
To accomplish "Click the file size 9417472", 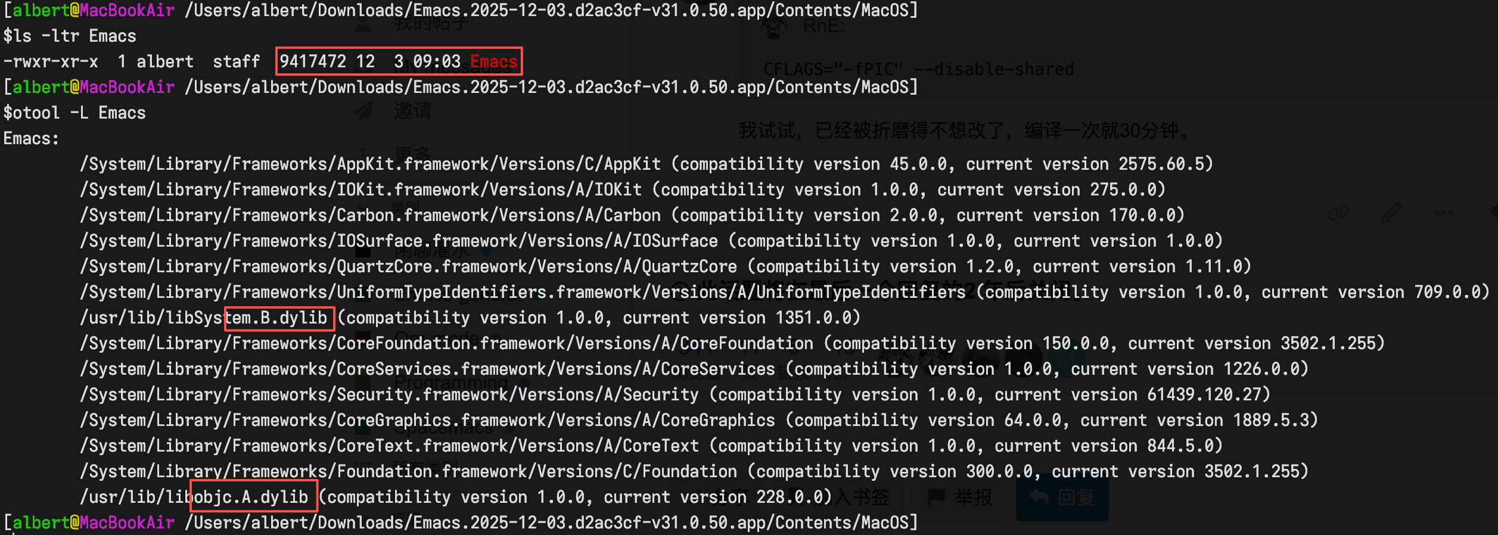I will [x=313, y=61].
